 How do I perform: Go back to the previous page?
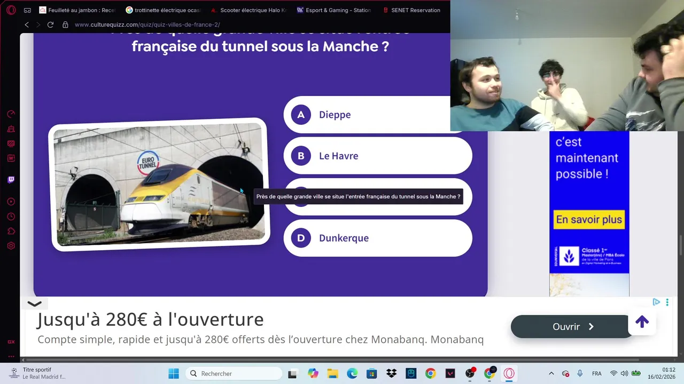pos(27,25)
